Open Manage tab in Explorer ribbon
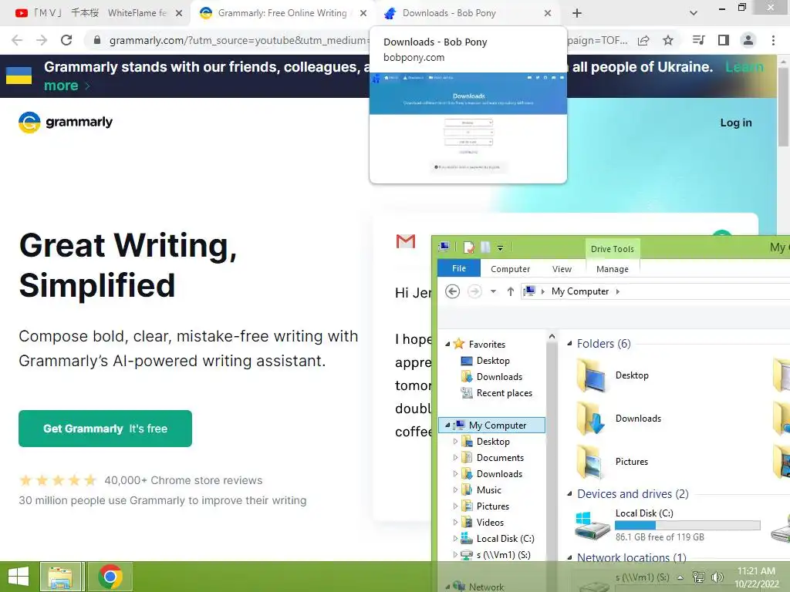The image size is (790, 592). pyautogui.click(x=613, y=269)
